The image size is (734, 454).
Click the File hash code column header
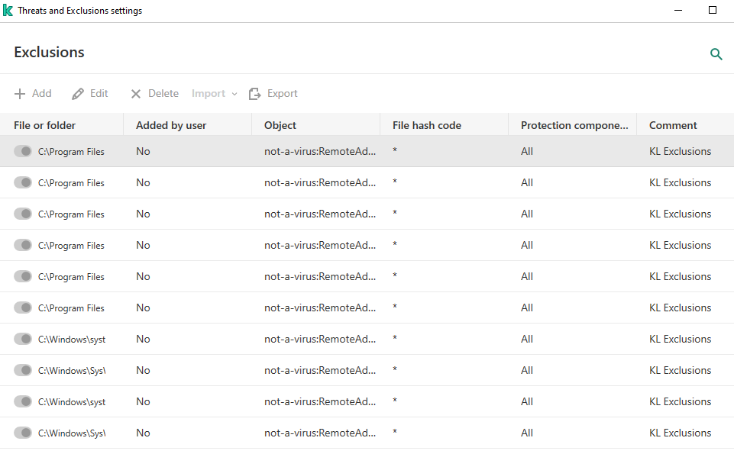pos(427,125)
